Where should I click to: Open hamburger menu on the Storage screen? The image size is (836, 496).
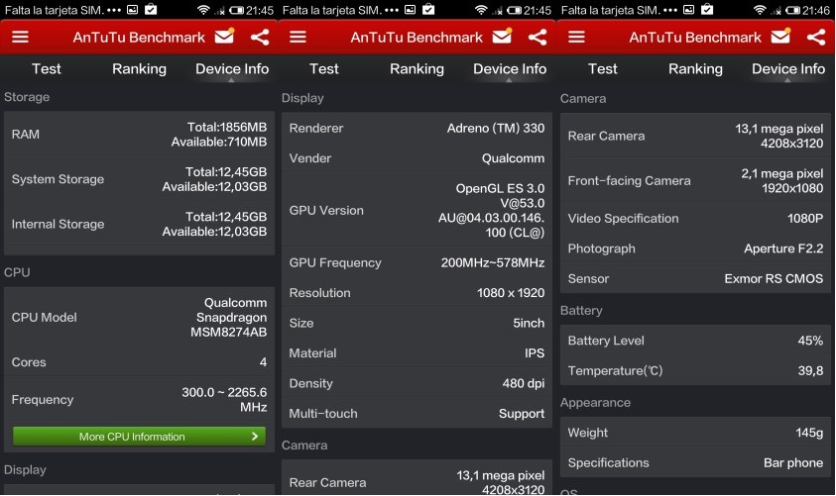click(20, 38)
